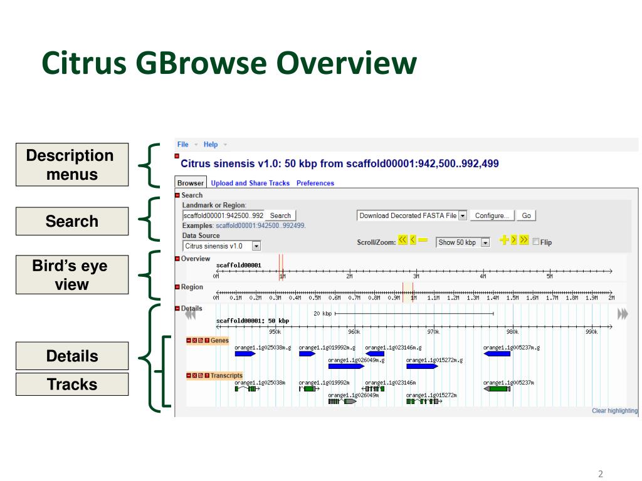This screenshot has width=642, height=481.
Task: Click the Search button
Action: pyautogui.click(x=280, y=215)
